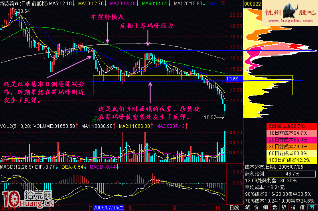Screen dimensions: 318x211
Task: Click the 100日前成本42.2% yellow swatch
Action: pos(291,160)
